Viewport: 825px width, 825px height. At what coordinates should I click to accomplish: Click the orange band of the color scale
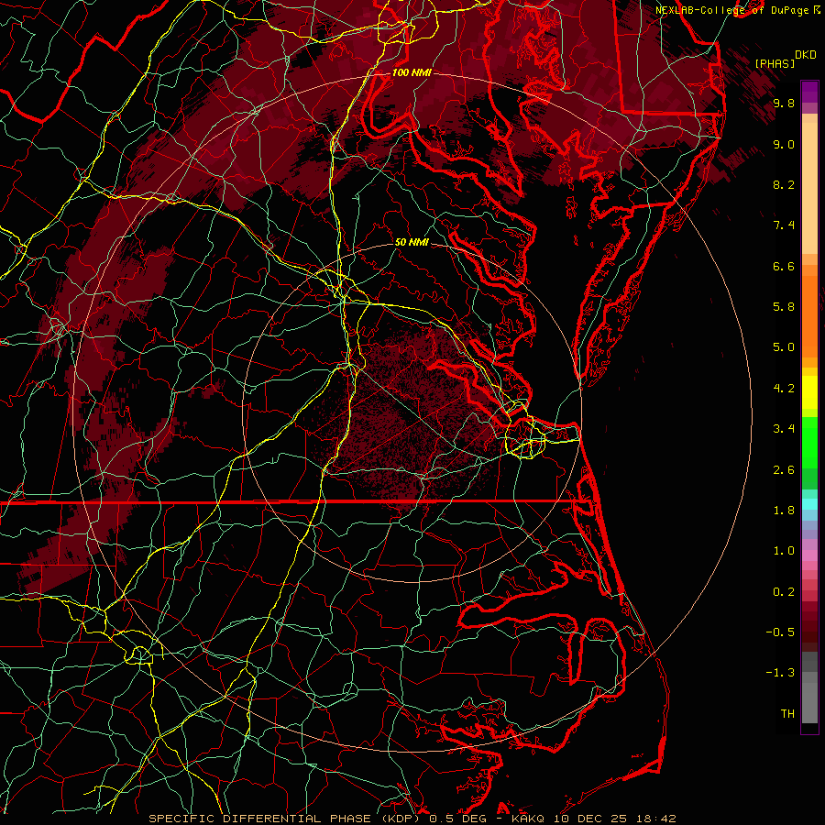pos(809,315)
